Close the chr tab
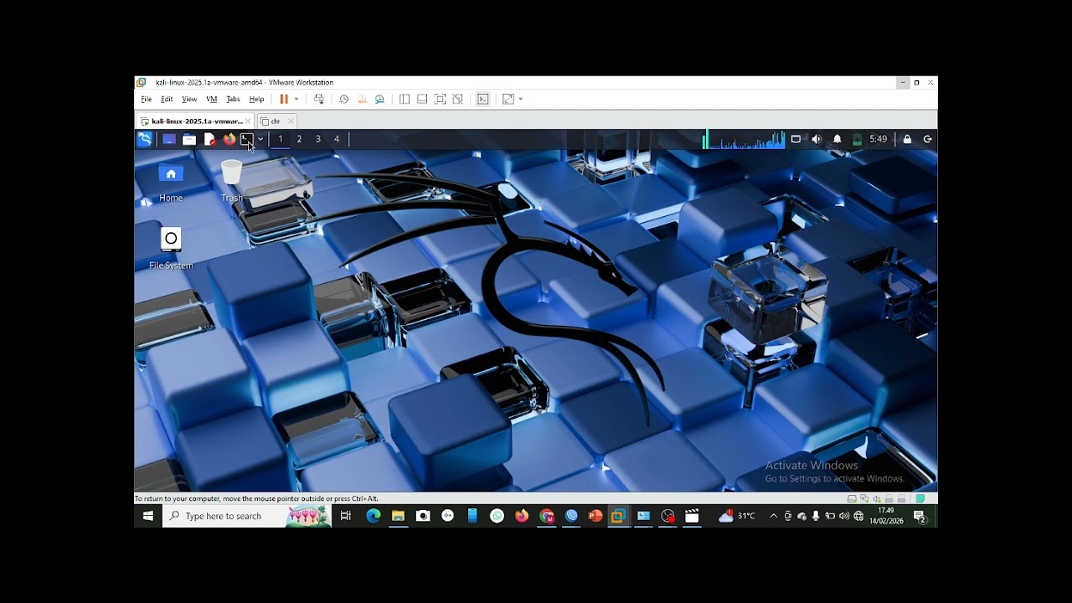Image resolution: width=1072 pixels, height=603 pixels. point(291,121)
